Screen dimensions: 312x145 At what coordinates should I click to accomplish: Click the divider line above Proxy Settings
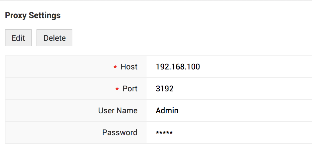click(x=156, y=1)
